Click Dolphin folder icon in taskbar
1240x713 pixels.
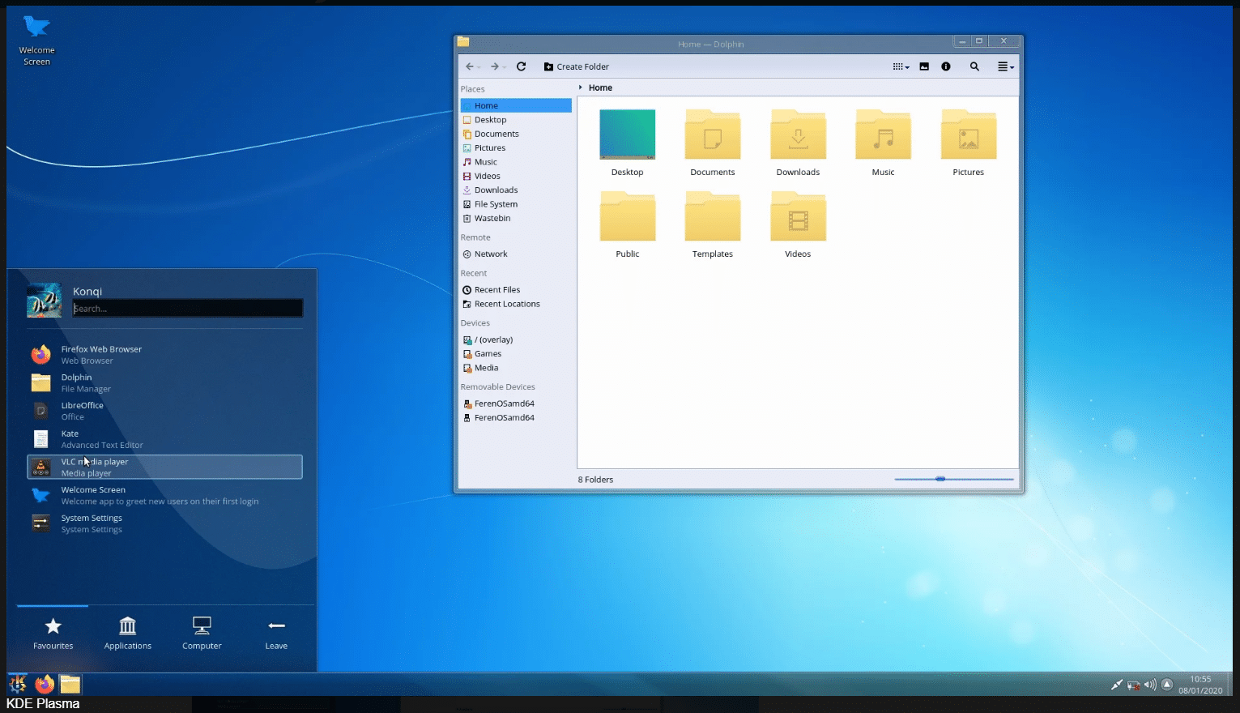click(x=70, y=684)
